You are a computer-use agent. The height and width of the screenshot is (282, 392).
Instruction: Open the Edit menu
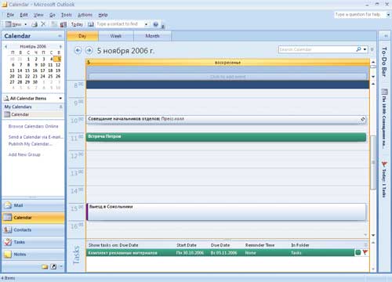(x=24, y=15)
